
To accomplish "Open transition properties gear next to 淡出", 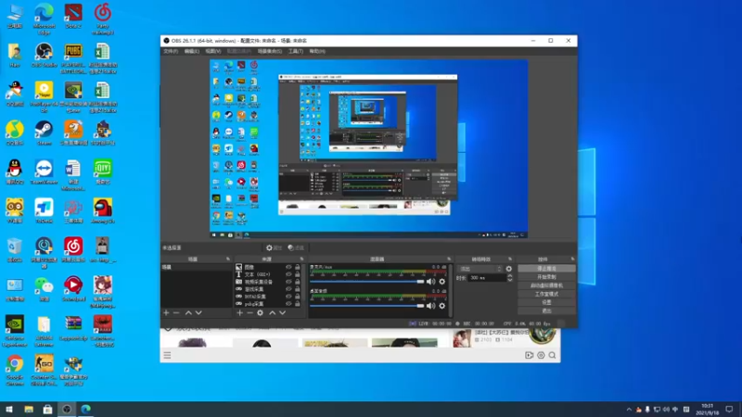I will point(508,269).
